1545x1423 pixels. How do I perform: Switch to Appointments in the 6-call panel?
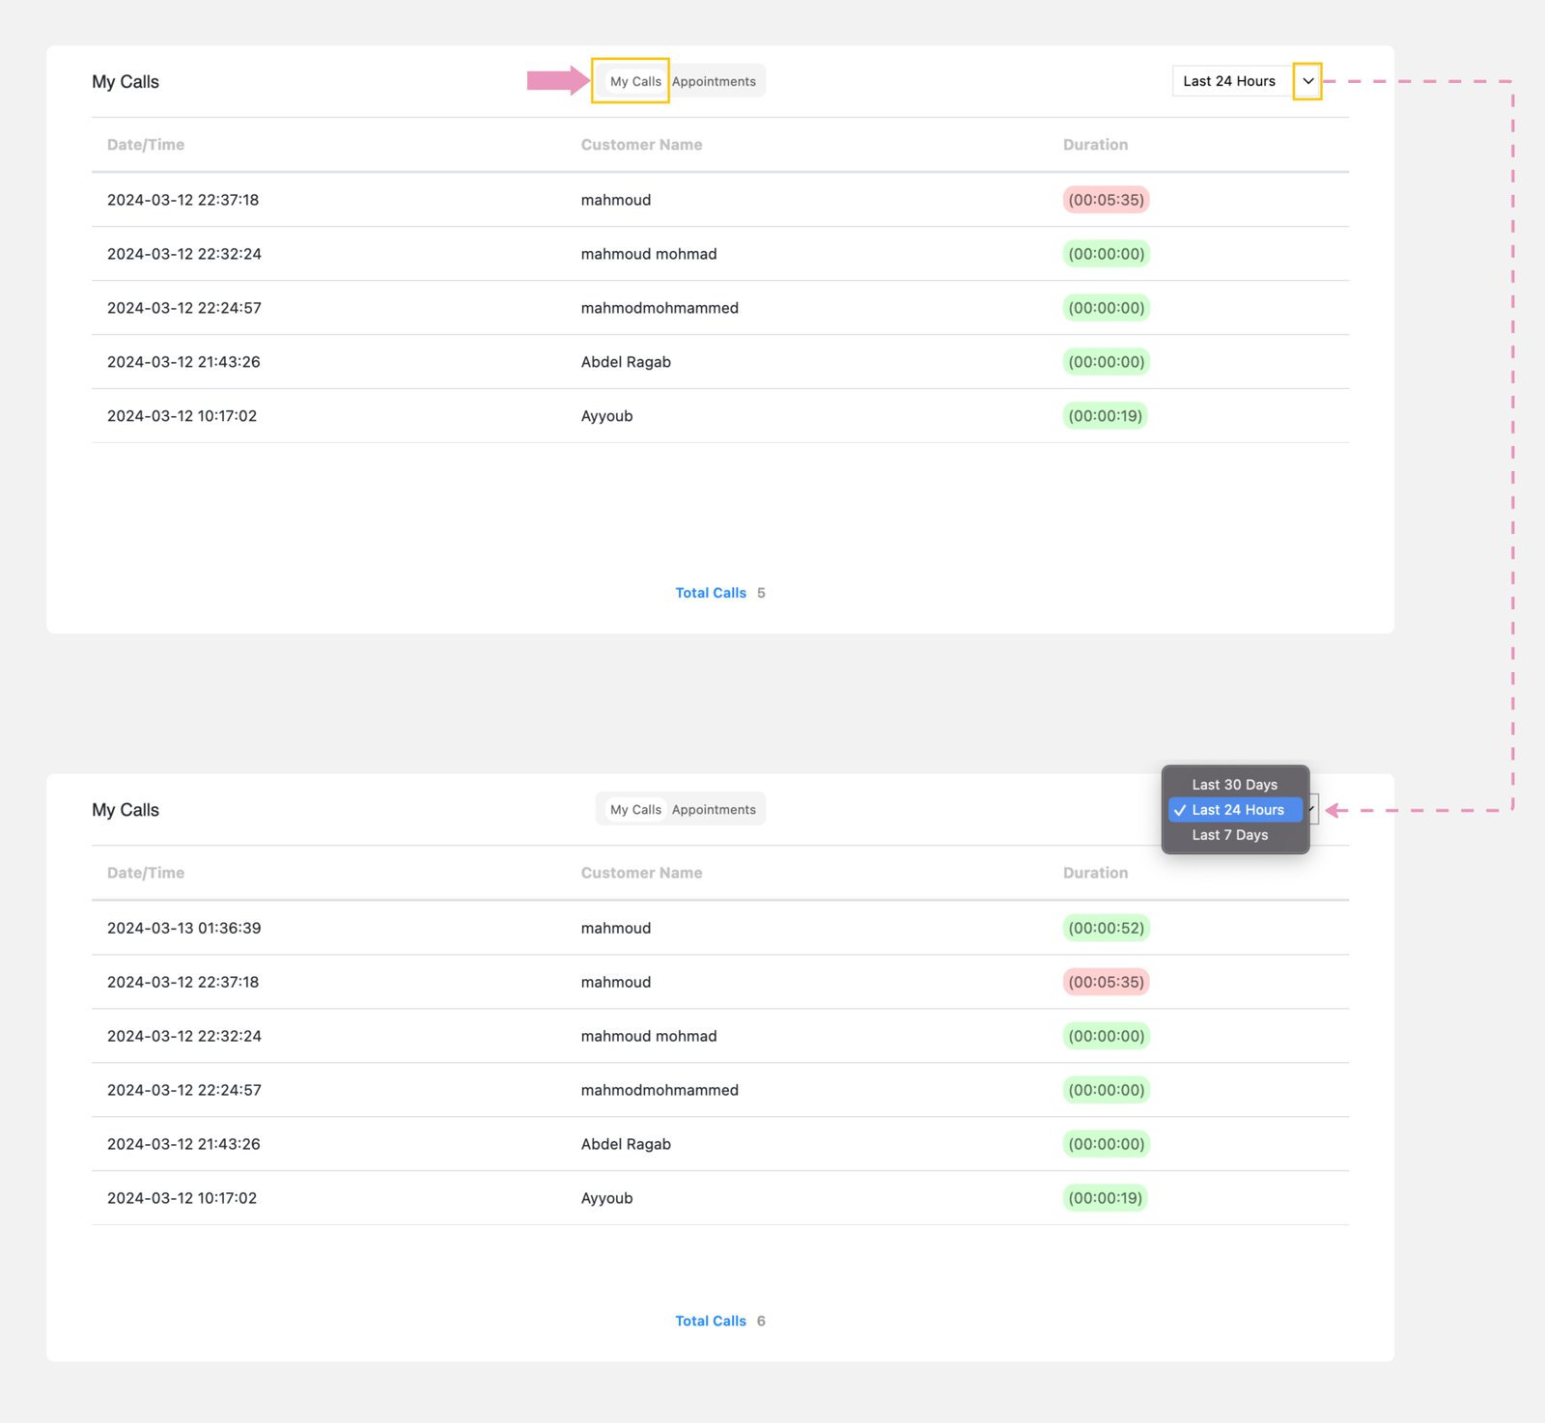tap(714, 810)
